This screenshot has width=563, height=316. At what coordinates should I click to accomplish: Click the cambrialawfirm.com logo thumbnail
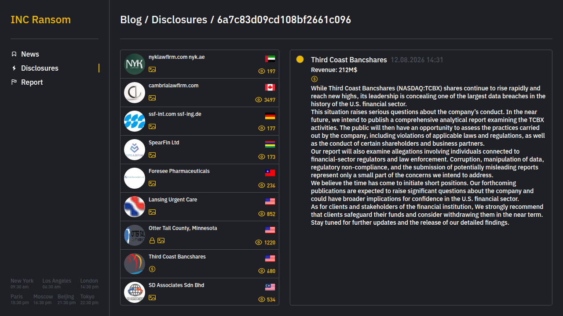[135, 93]
